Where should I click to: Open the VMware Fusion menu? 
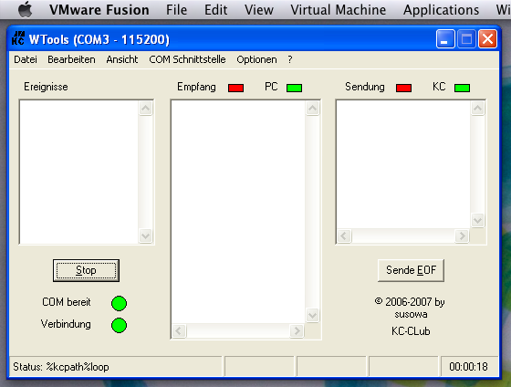[99, 10]
